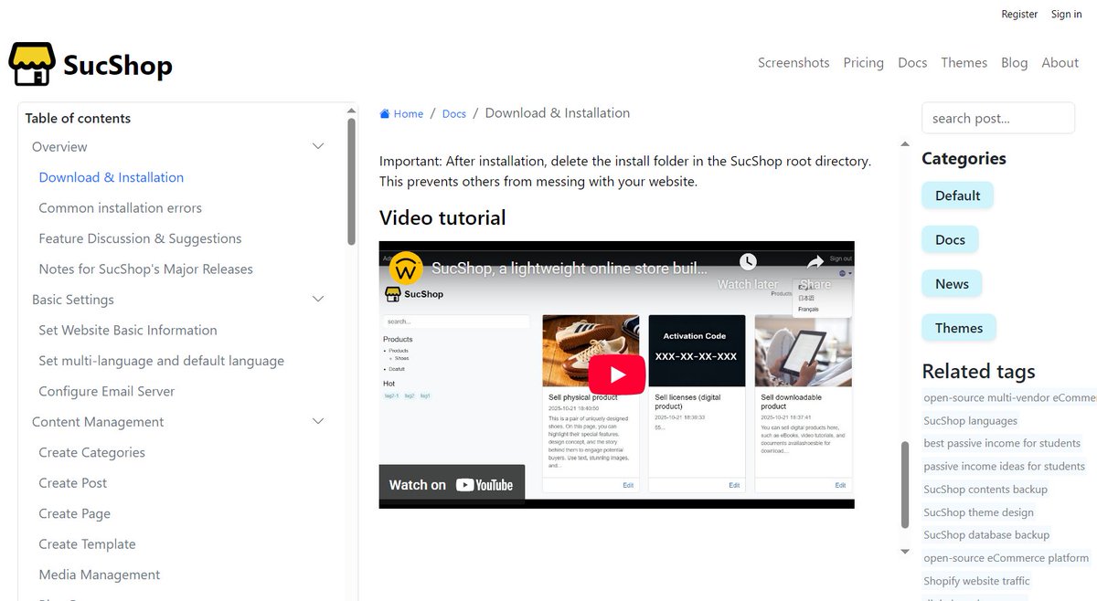Open Set Website Basic Information doc
Screen dimensions: 1097x601
(128, 331)
